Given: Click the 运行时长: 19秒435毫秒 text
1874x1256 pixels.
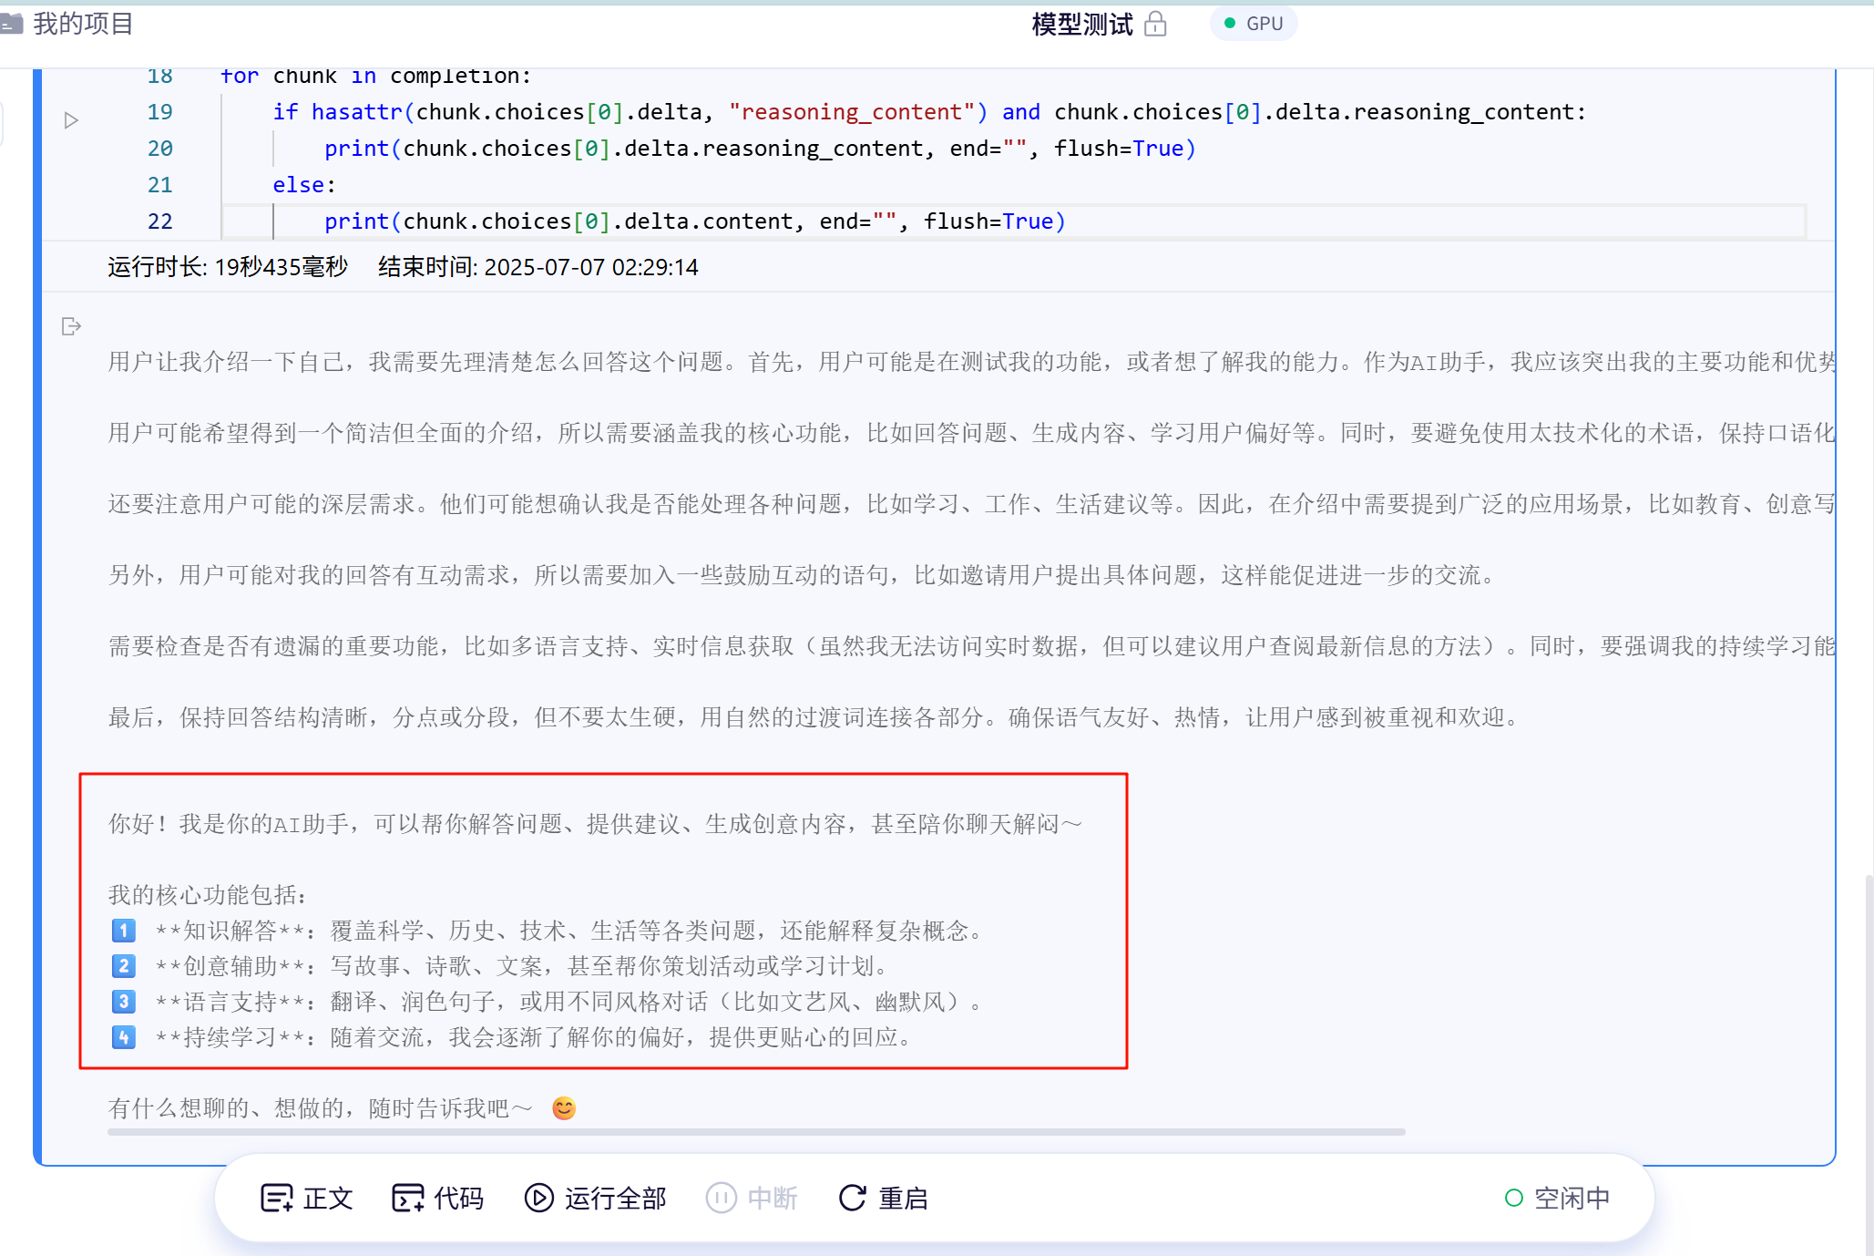Looking at the screenshot, I should (x=228, y=267).
